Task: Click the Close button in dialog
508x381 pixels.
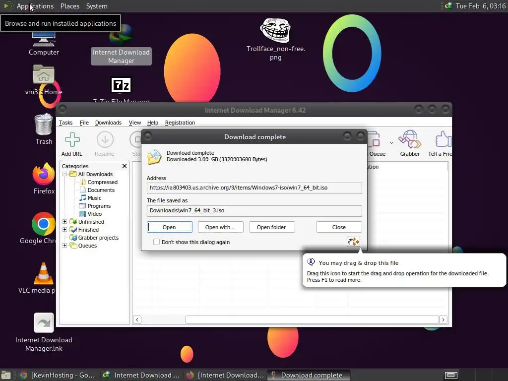Action: click(339, 227)
